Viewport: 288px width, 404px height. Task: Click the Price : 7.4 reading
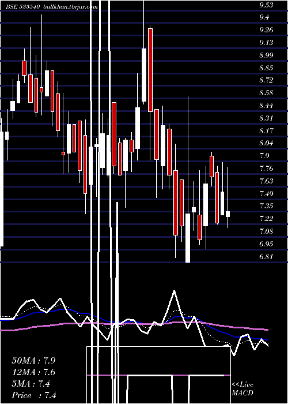[34, 395]
